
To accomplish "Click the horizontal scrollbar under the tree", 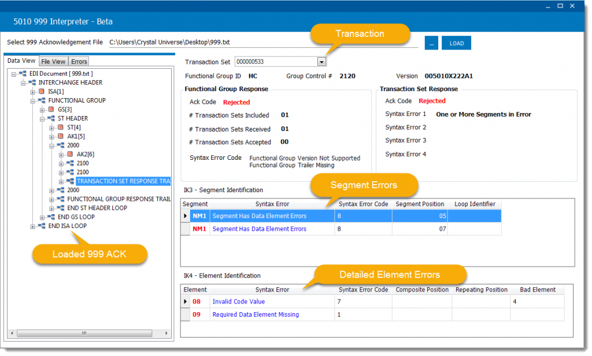I will tap(84, 333).
